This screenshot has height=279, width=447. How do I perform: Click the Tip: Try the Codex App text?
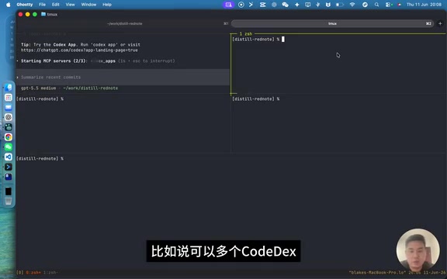pos(81,45)
